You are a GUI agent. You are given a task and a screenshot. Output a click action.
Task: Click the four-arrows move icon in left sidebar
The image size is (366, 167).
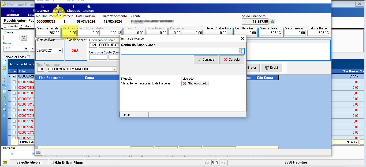tap(4, 80)
